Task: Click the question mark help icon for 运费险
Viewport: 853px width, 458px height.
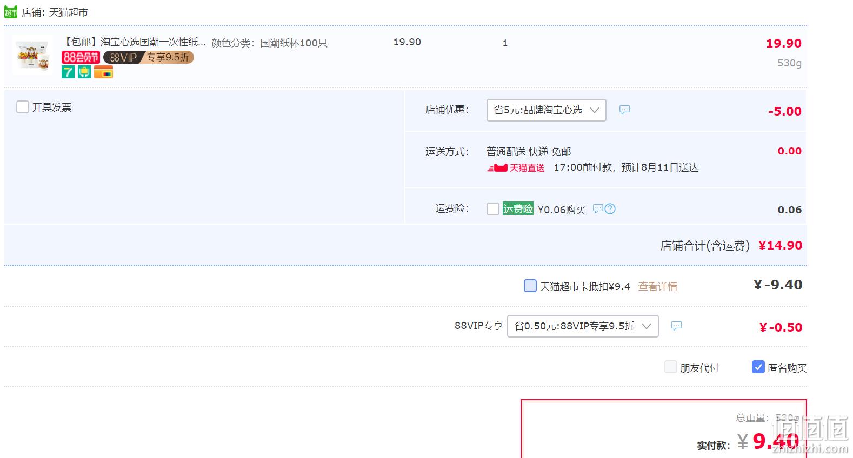Action: [610, 208]
